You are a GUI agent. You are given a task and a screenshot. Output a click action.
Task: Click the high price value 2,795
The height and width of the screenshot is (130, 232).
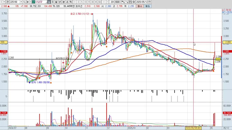120,6
